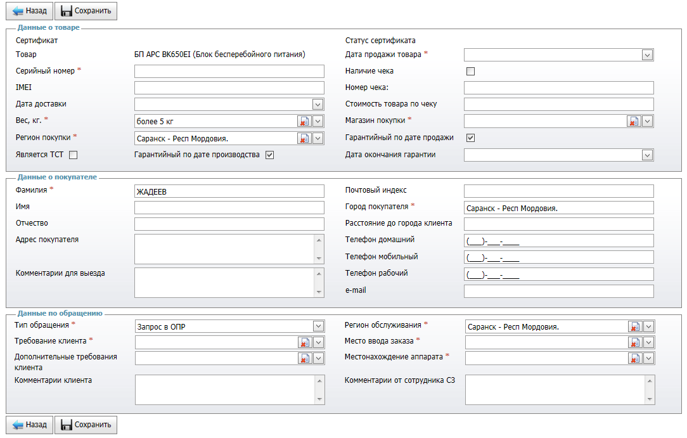The image size is (687, 438).
Task: Open the Местонахождение аппарата dropdown
Action: click(648, 358)
